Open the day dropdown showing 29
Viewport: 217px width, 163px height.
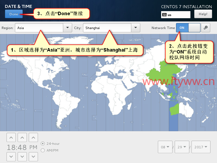click(x=182, y=147)
